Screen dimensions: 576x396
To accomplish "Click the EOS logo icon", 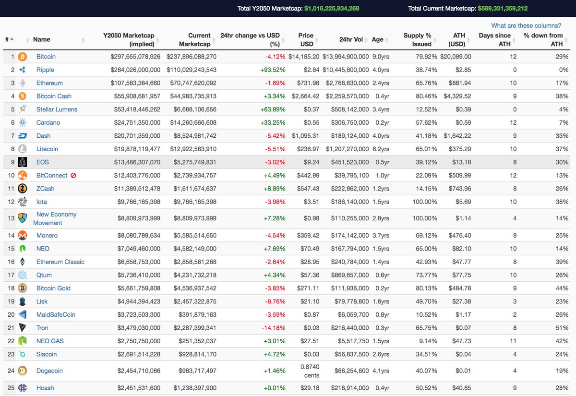I will (x=23, y=162).
